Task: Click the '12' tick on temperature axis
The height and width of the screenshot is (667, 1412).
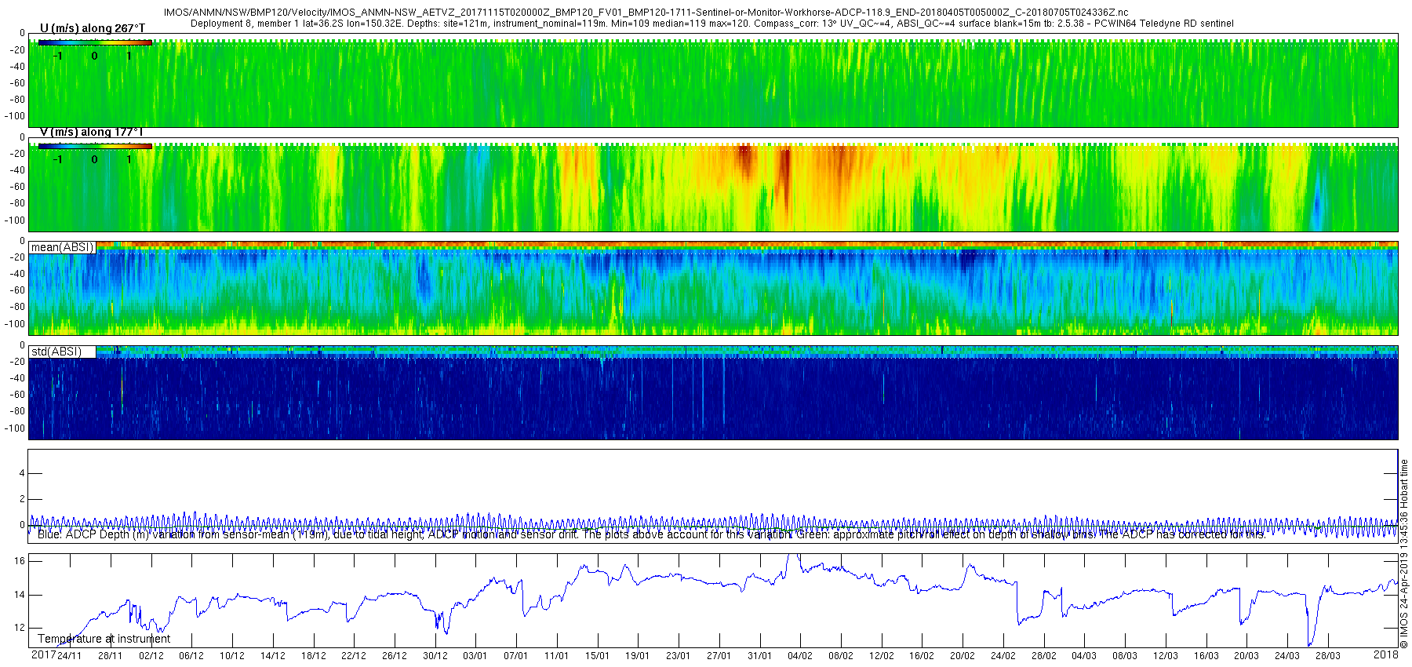Action: [x=20, y=628]
